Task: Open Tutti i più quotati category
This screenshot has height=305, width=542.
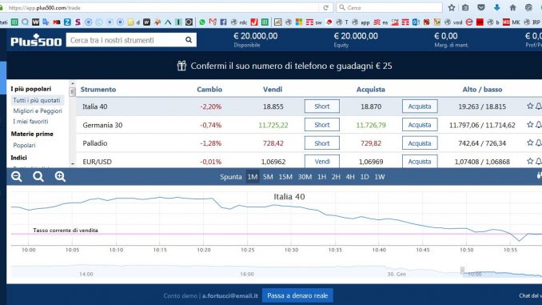Action: pos(37,100)
